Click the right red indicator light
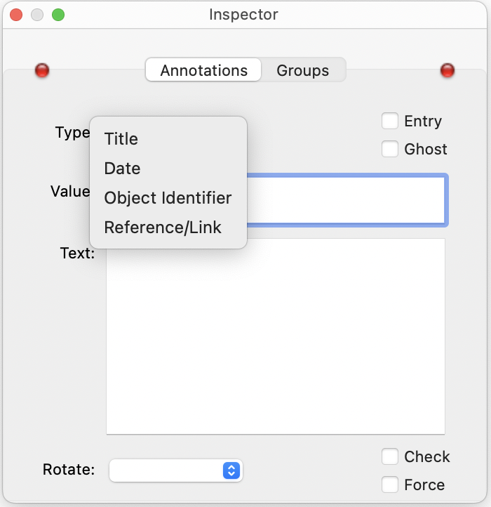 pyautogui.click(x=448, y=70)
